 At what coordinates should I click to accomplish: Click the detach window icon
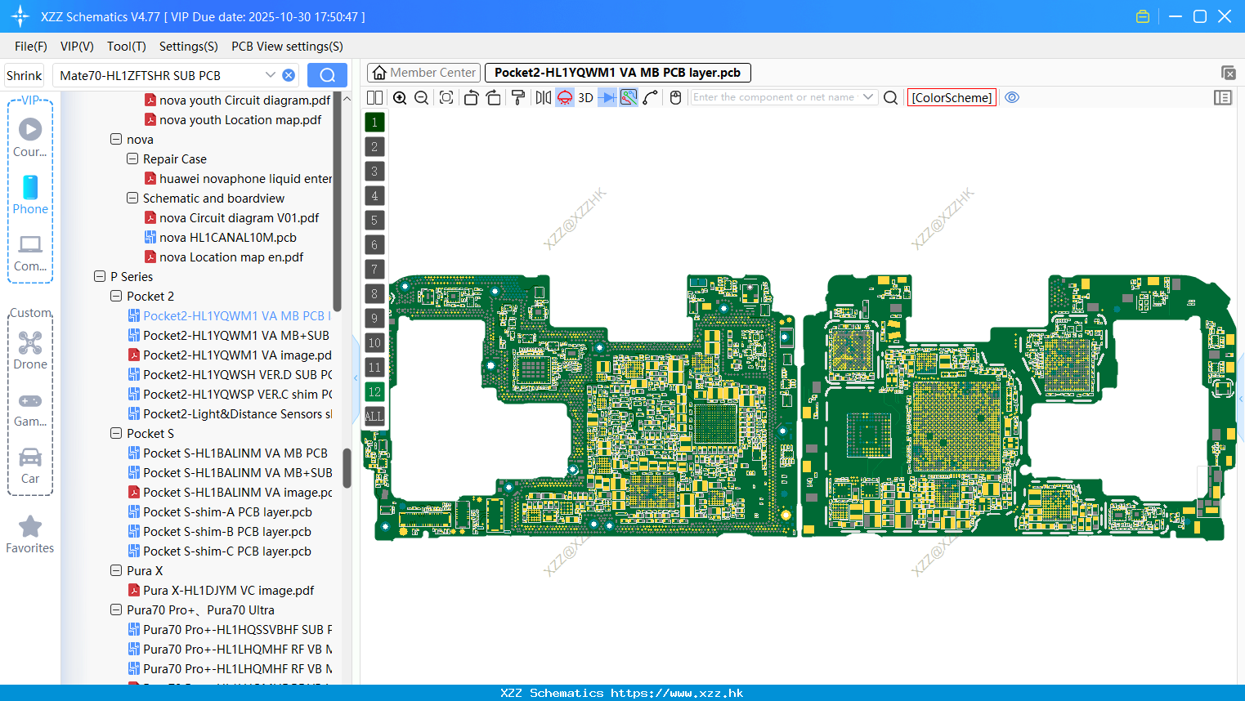(1228, 73)
